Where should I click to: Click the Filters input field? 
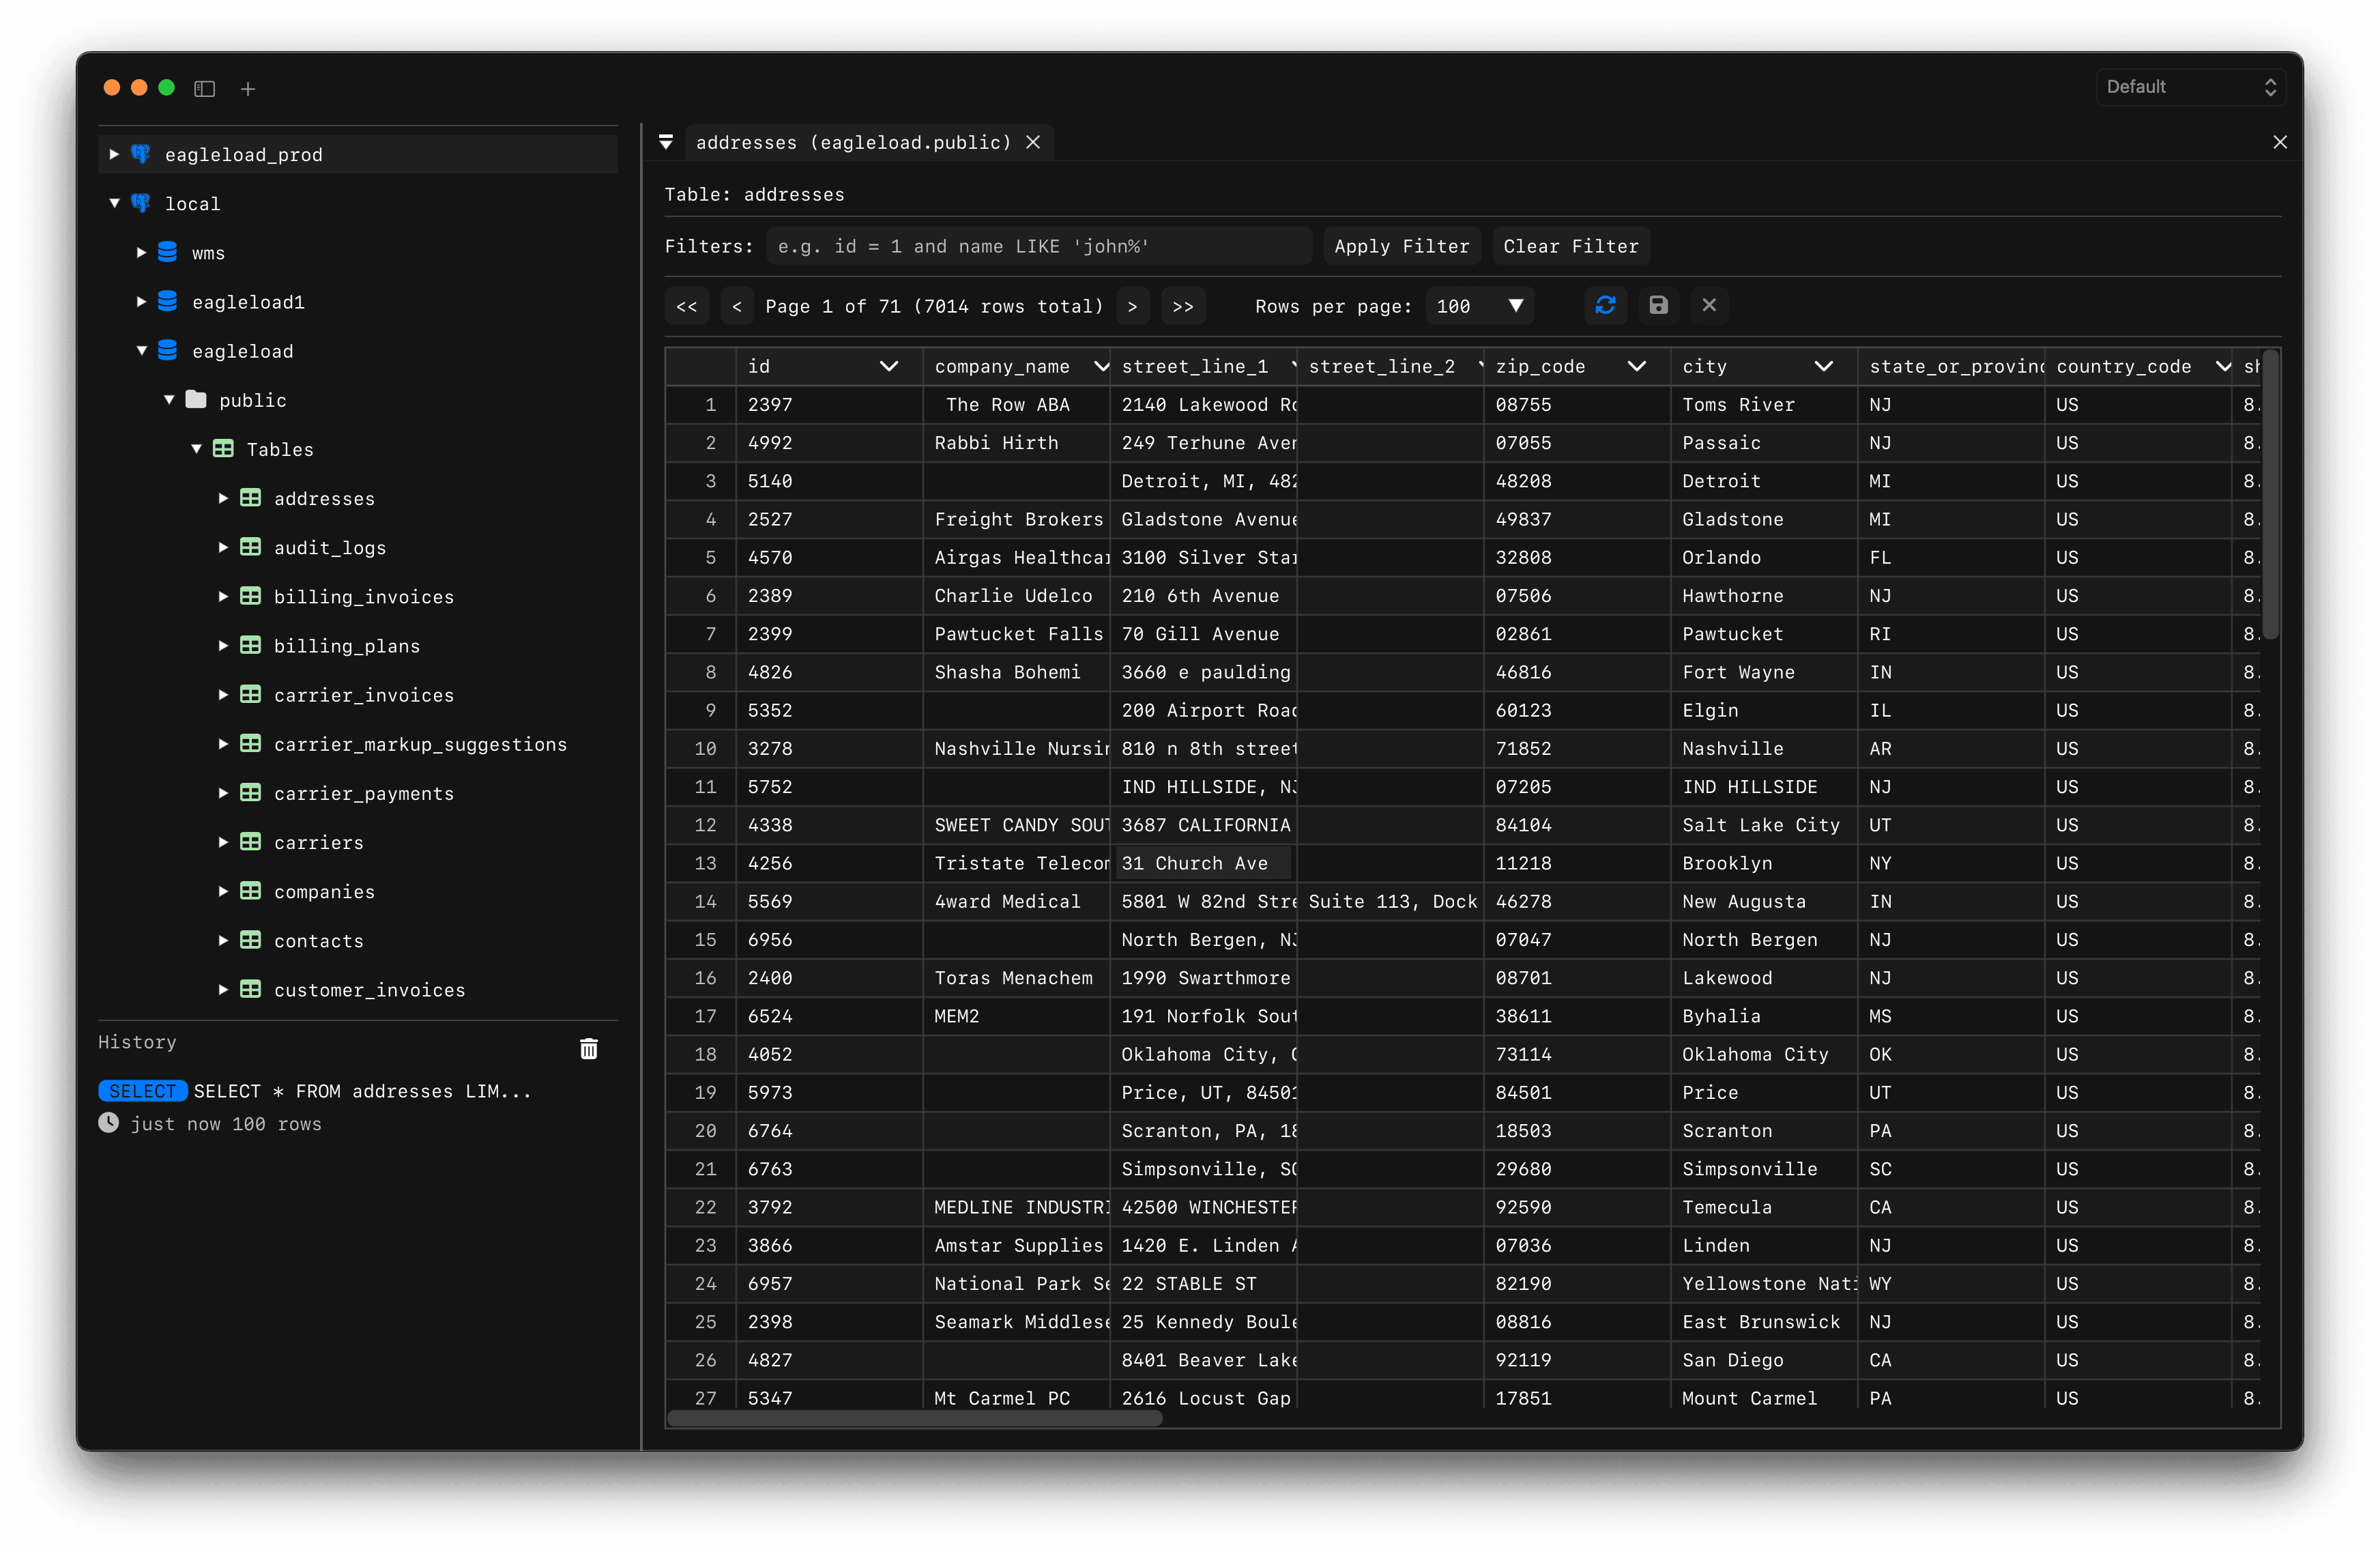[1040, 246]
